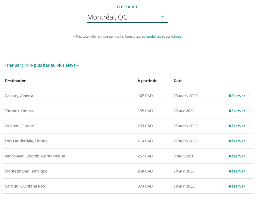
Task: Reserve the Vancouver flight at 257 CAD
Action: 237,156
